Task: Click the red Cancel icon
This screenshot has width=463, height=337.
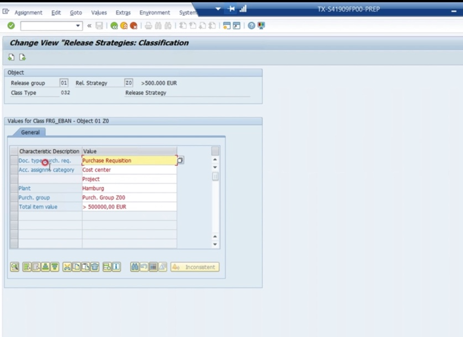Action: 133,26
